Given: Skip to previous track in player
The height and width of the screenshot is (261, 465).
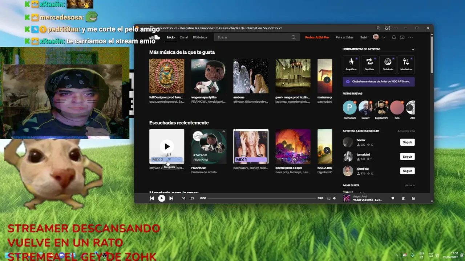Looking at the screenshot, I should coord(152,198).
